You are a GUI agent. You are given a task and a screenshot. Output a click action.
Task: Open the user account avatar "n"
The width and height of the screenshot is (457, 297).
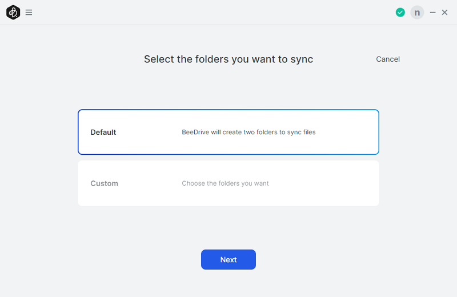[x=417, y=12]
